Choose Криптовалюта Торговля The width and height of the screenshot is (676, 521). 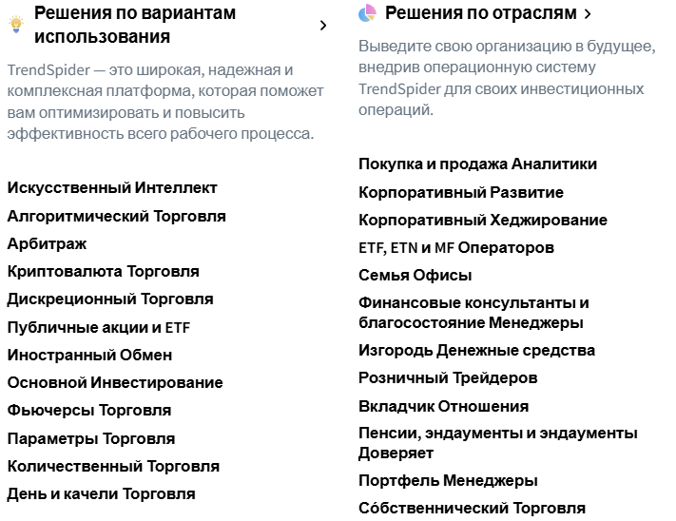[103, 271]
